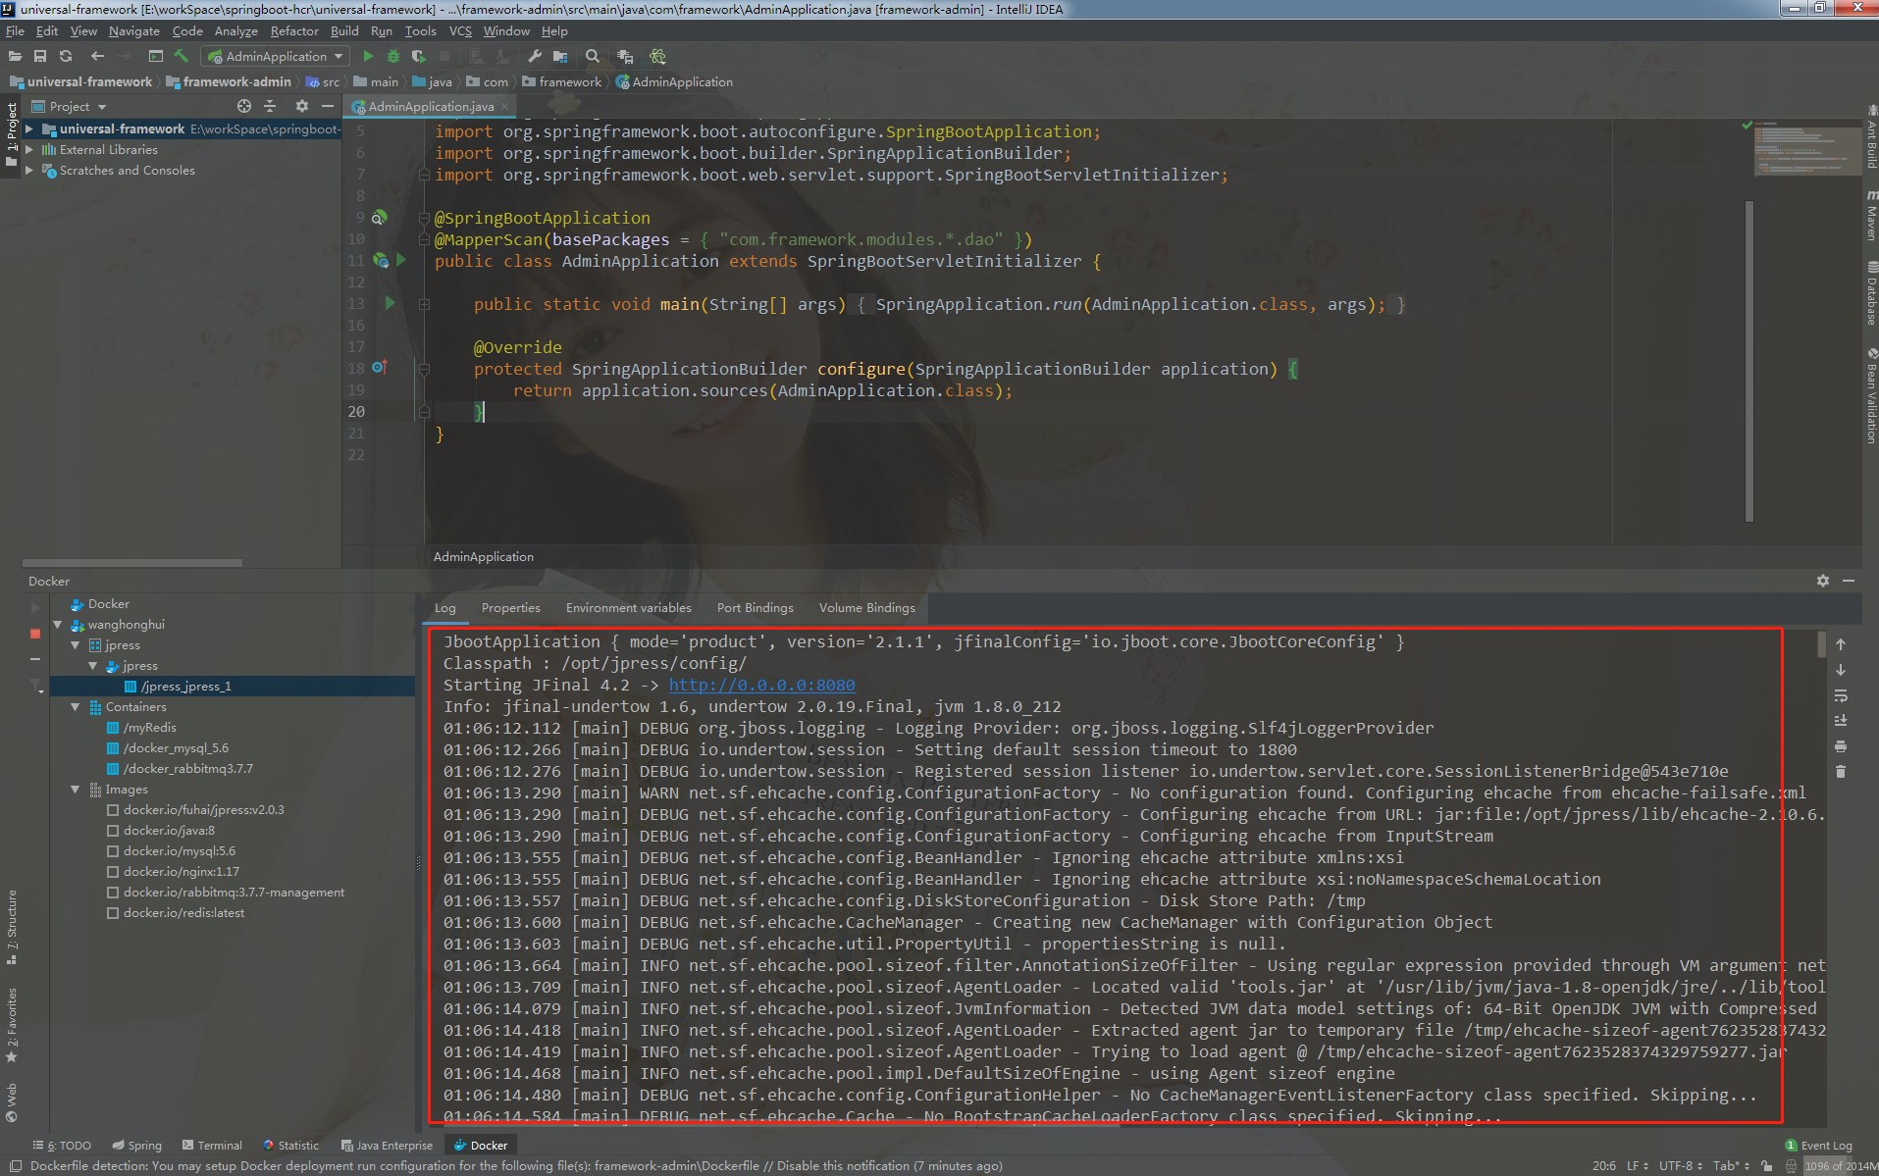Switch to the Properties tab
Screen dimensions: 1879x1176
510,607
